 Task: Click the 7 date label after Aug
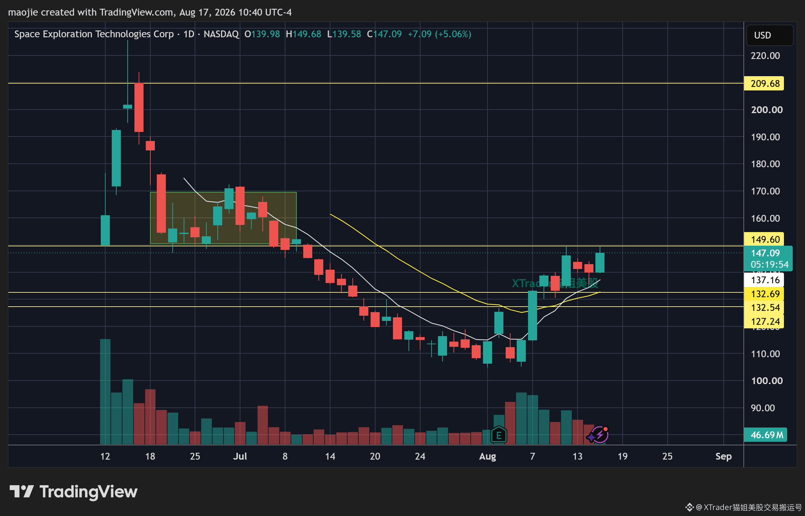tap(533, 456)
